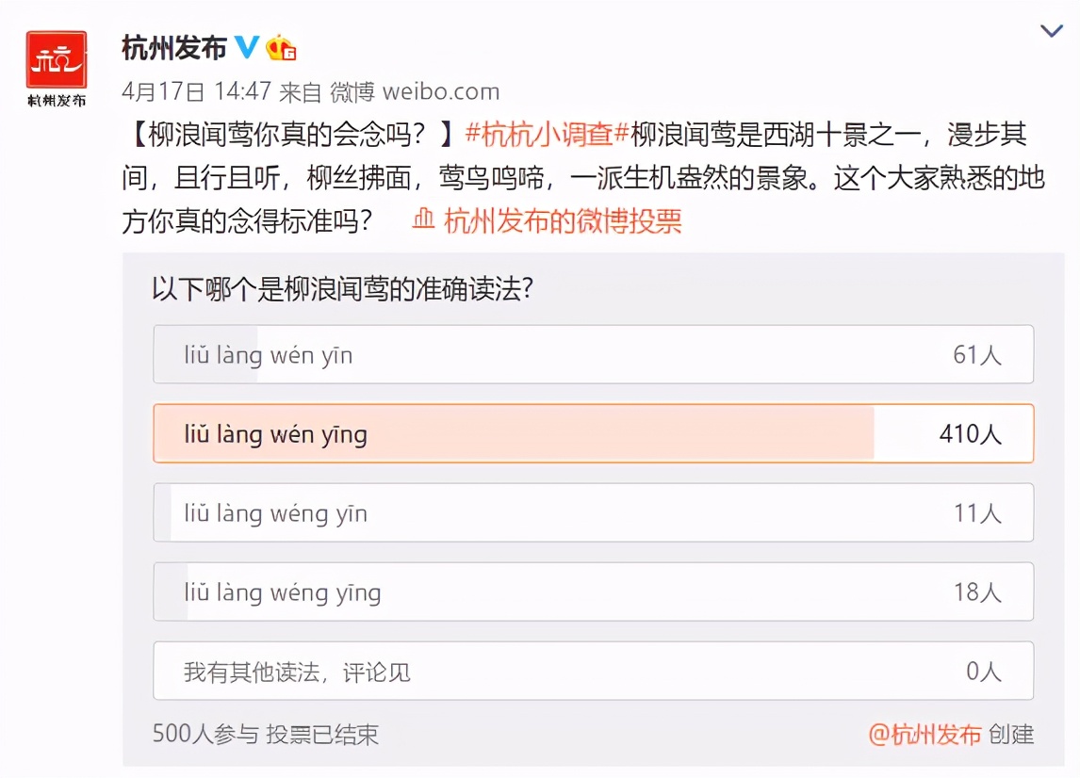The width and height of the screenshot is (1080, 778).
Task: Click the orange progress bar of the winning option
Action: pyautogui.click(x=515, y=433)
